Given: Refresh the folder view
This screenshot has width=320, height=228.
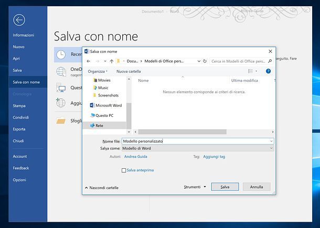Looking at the screenshot, I should (205, 61).
